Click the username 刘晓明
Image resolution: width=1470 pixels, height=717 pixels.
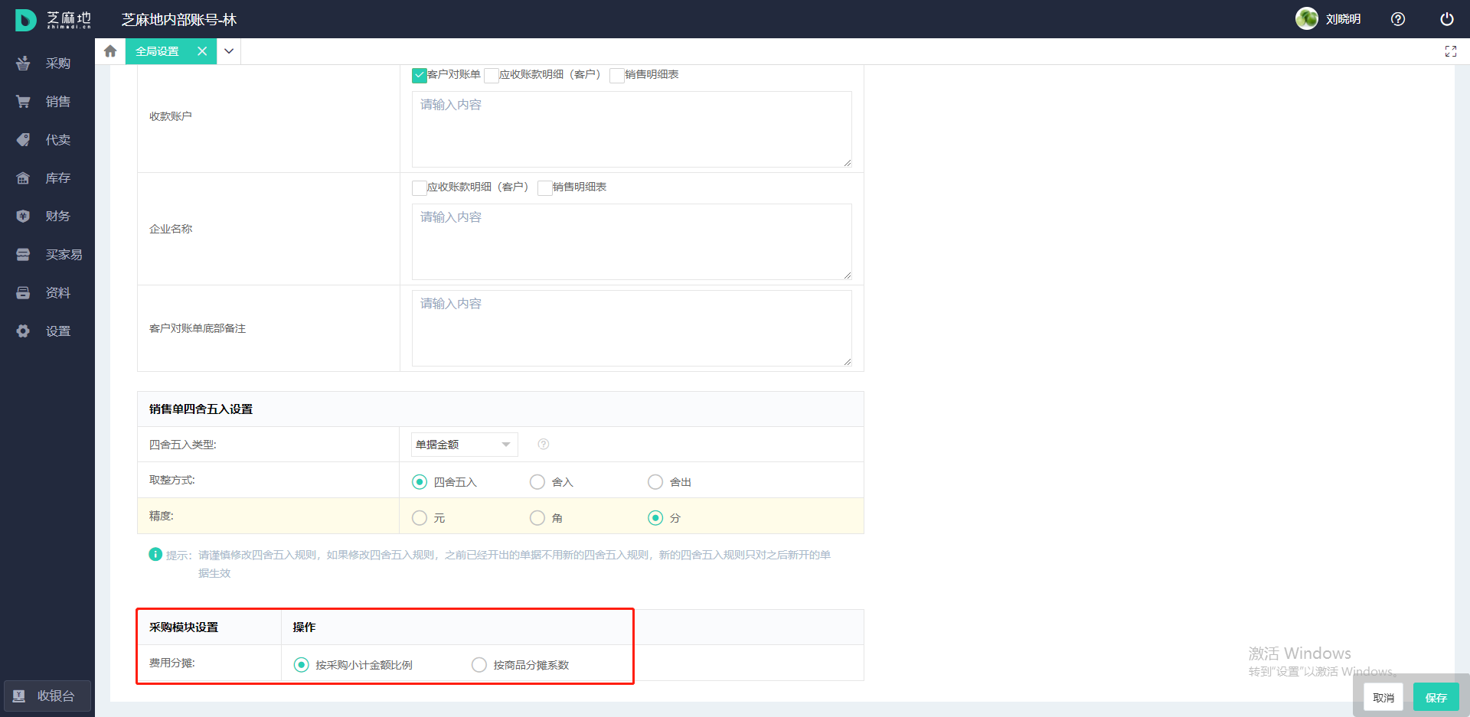click(1344, 19)
